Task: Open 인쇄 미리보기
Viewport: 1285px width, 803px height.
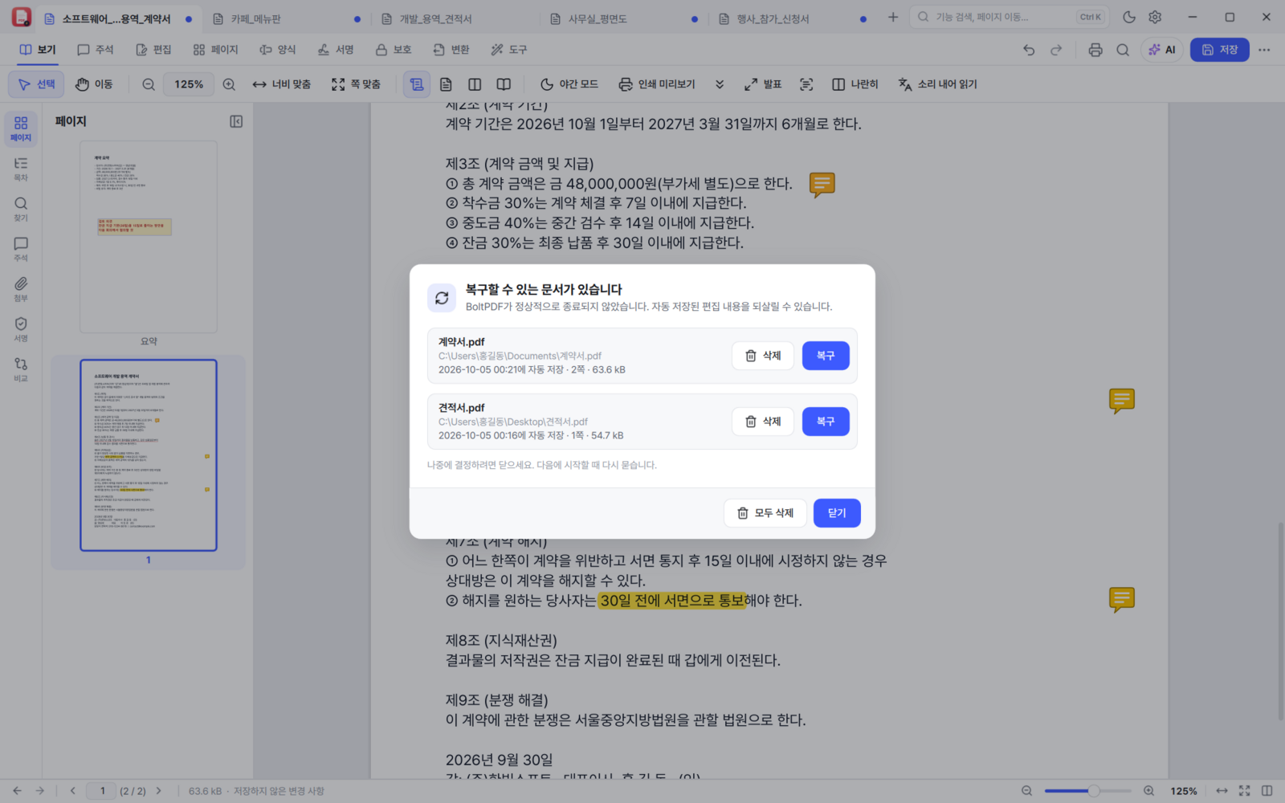Action: [x=657, y=84]
